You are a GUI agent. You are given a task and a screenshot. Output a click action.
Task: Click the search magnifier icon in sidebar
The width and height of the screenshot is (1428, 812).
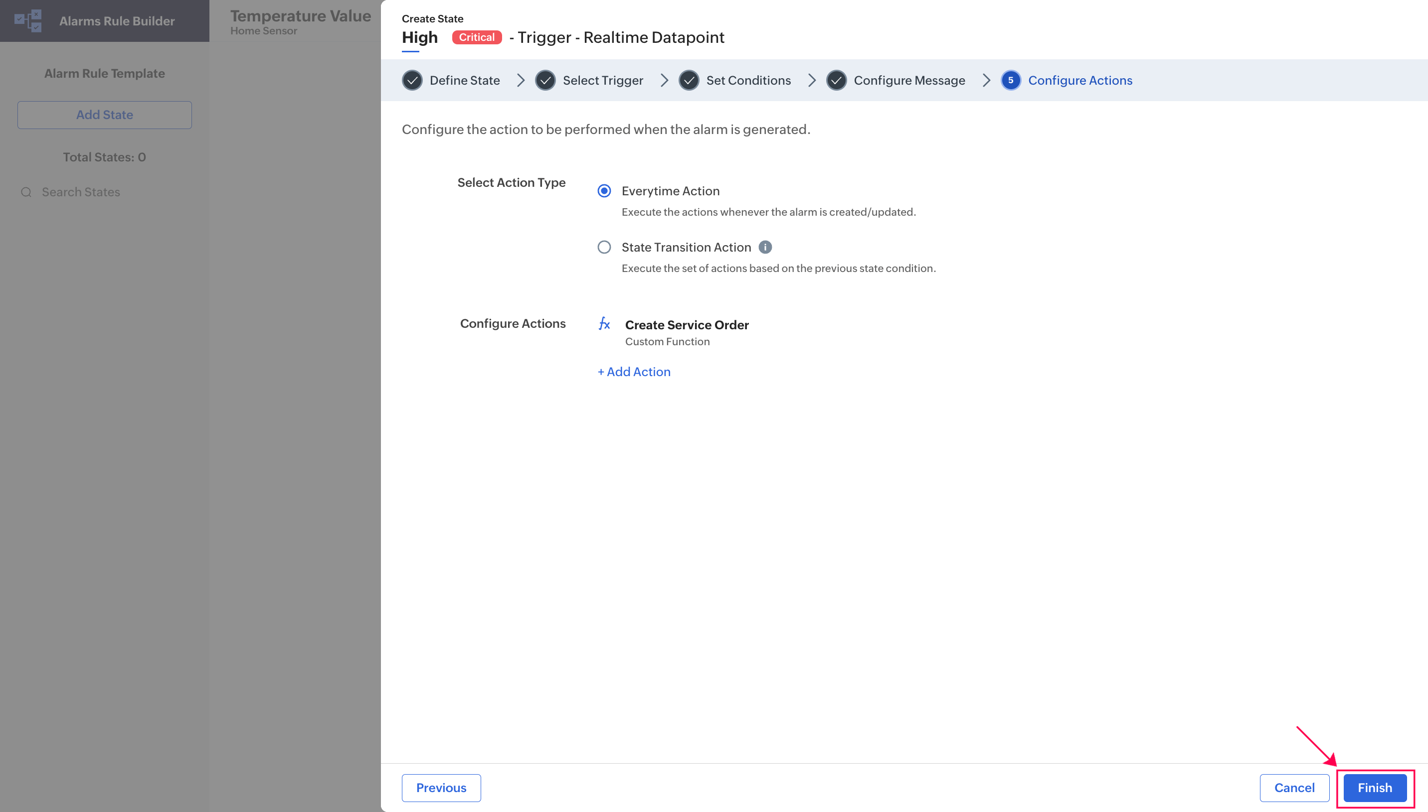pos(26,192)
